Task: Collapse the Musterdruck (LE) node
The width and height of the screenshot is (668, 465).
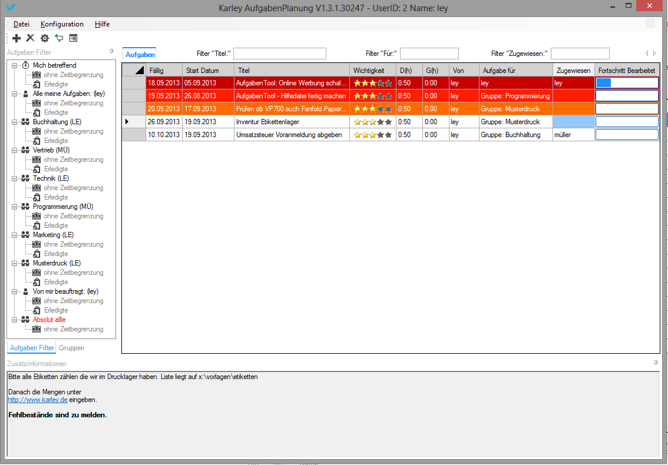Action: point(14,263)
